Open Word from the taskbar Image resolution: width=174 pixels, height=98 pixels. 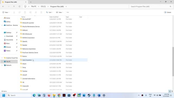tap(99, 95)
